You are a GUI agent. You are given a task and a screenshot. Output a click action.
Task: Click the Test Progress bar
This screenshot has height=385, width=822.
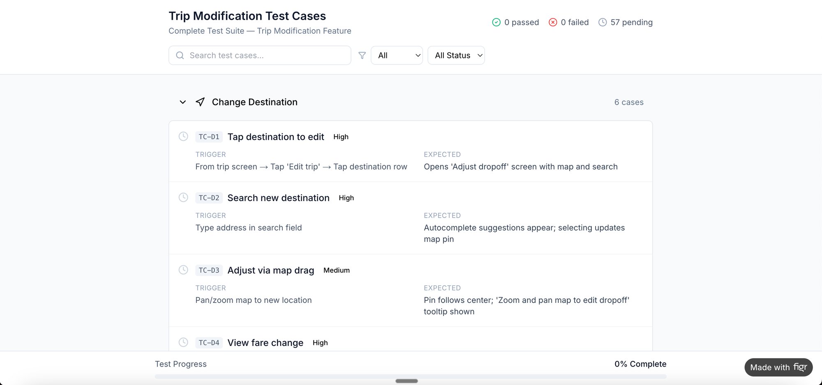pyautogui.click(x=410, y=376)
